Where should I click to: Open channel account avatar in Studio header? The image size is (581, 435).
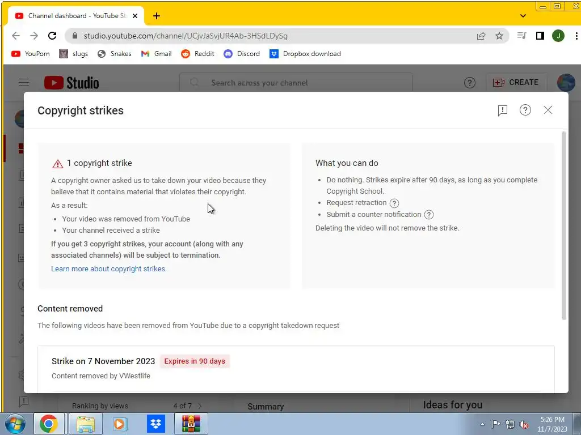pos(566,82)
